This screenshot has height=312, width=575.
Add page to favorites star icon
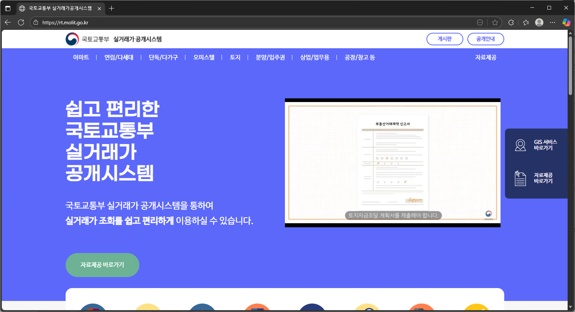click(495, 22)
